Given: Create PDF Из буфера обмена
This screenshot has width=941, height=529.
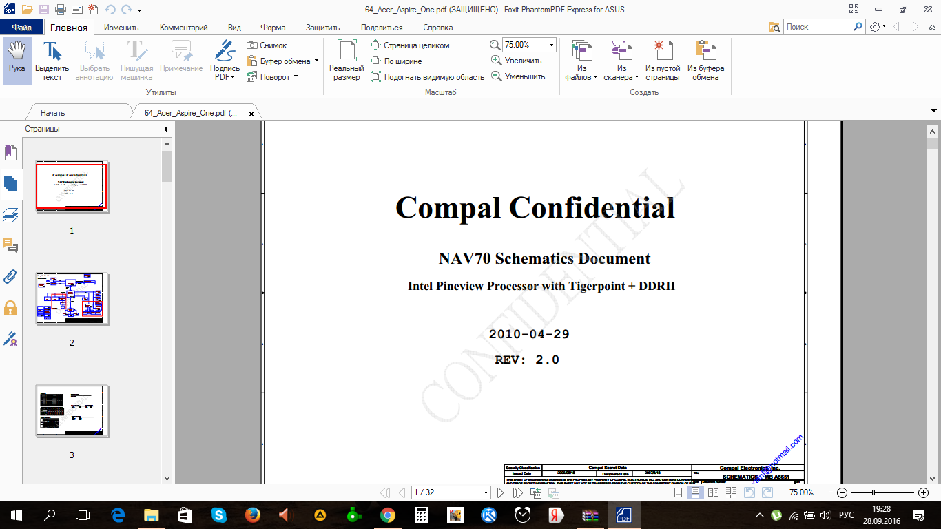Looking at the screenshot, I should coord(706,61).
